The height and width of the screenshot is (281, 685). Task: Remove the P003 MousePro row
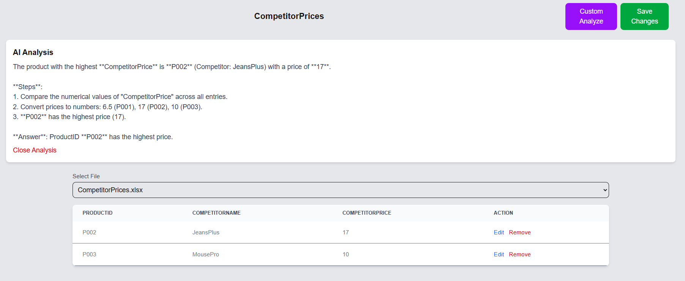pyautogui.click(x=519, y=254)
